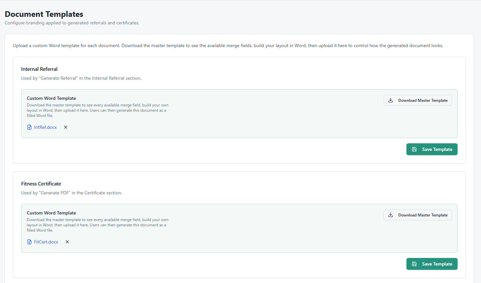Open the IntRef.docx file link
481x283 pixels.
(x=45, y=127)
